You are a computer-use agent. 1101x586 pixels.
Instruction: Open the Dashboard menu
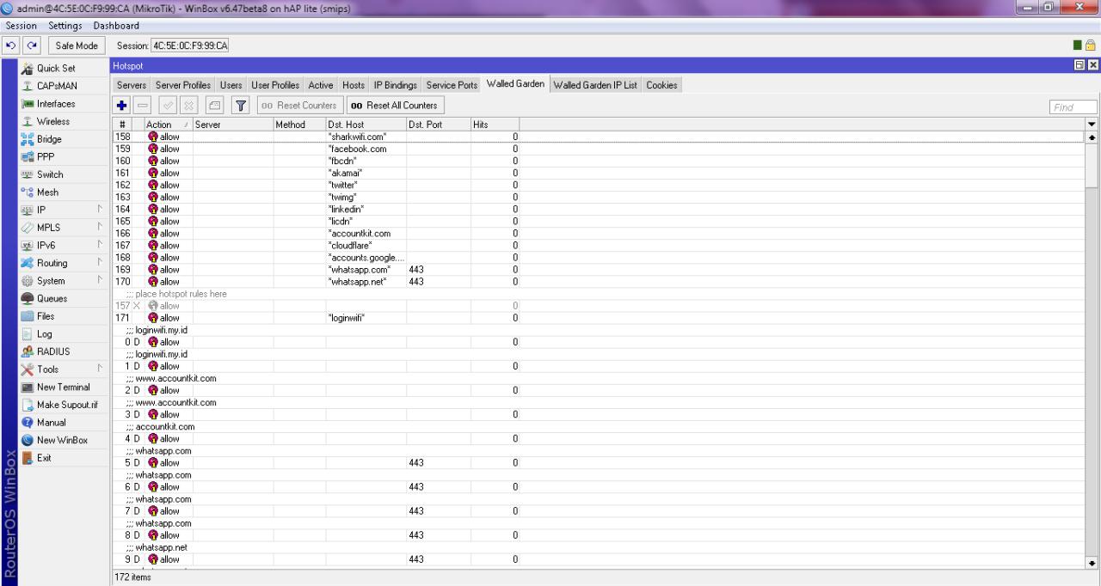tap(116, 26)
